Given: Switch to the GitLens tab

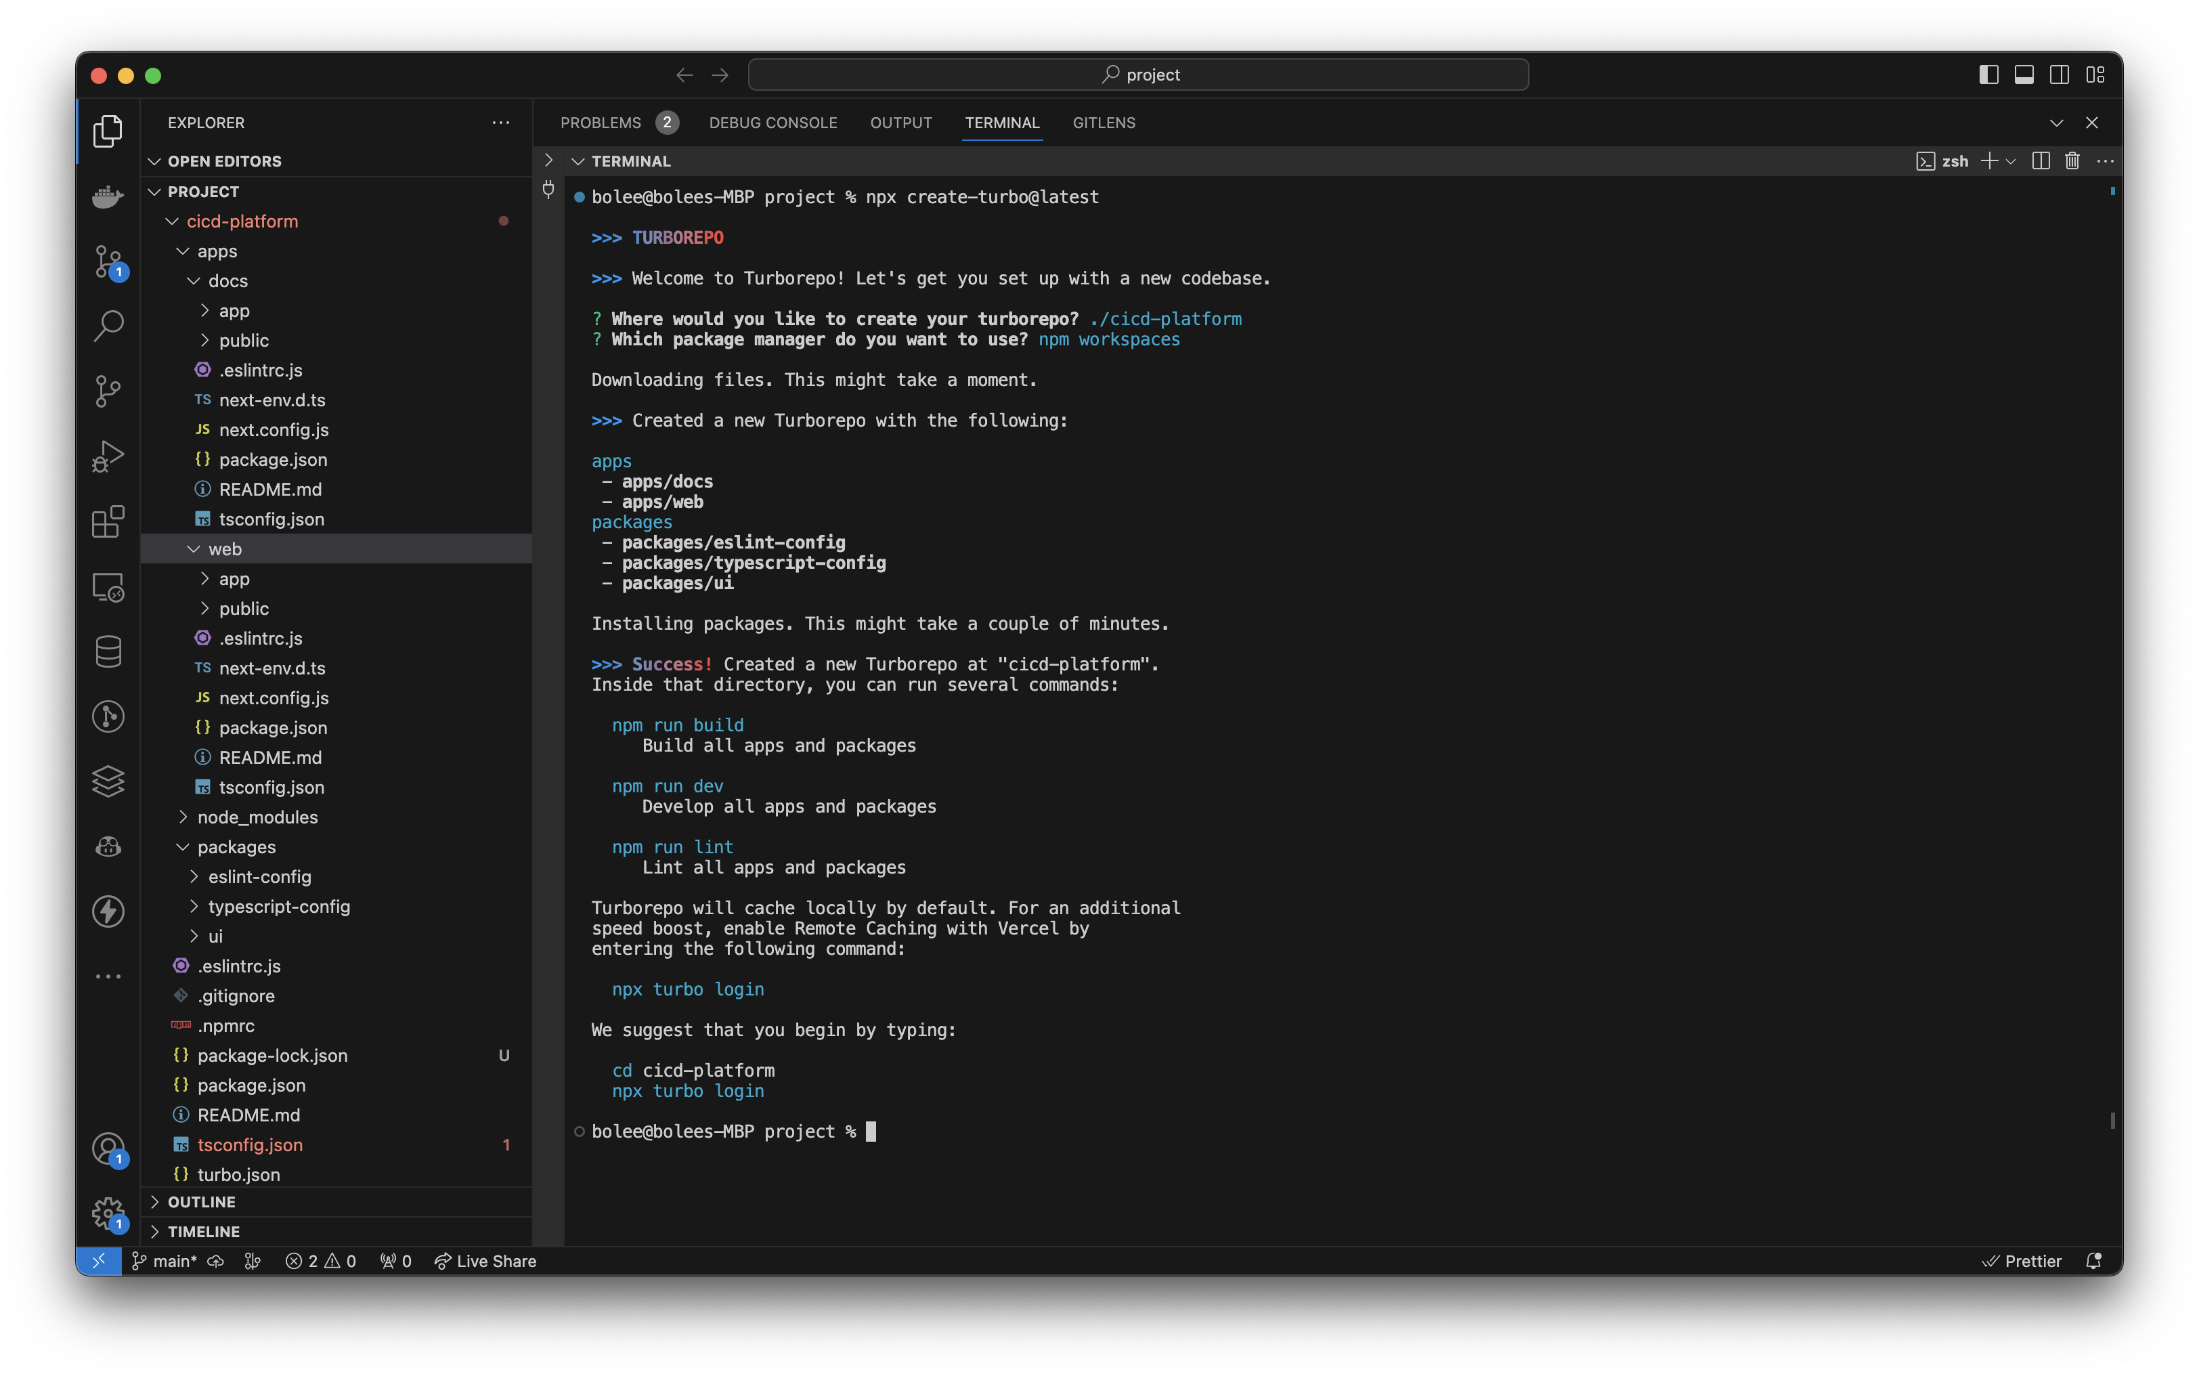Looking at the screenshot, I should [x=1104, y=123].
